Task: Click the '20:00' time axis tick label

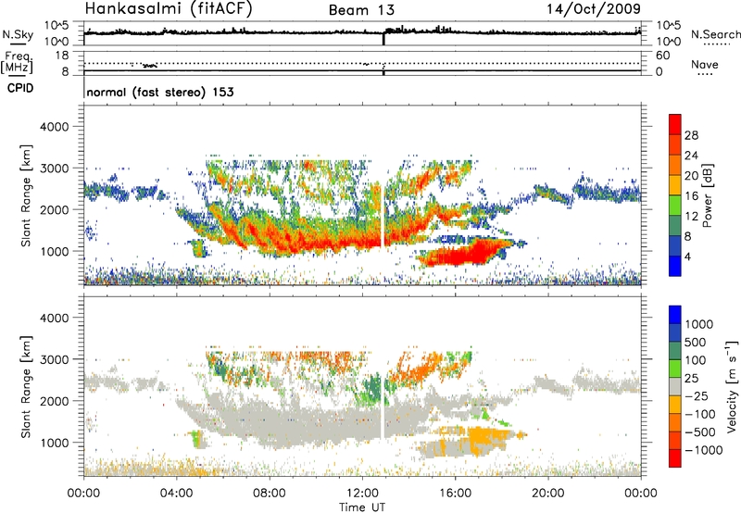Action: tap(548, 493)
